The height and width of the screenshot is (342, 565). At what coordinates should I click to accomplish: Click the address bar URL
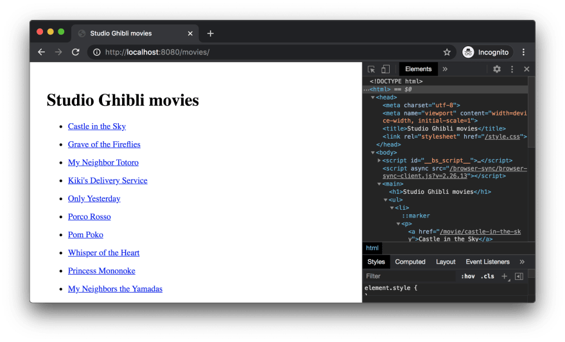[x=157, y=52]
